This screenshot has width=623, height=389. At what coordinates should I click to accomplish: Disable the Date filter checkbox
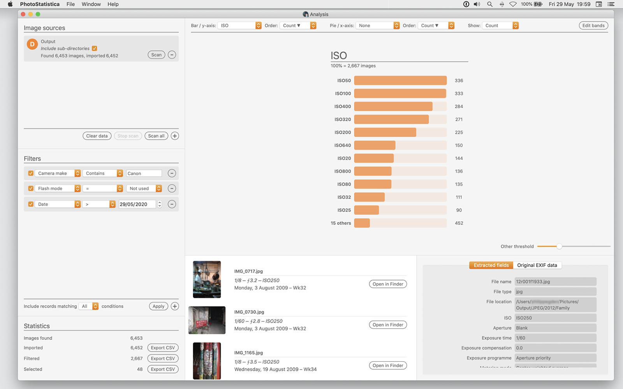click(x=31, y=204)
